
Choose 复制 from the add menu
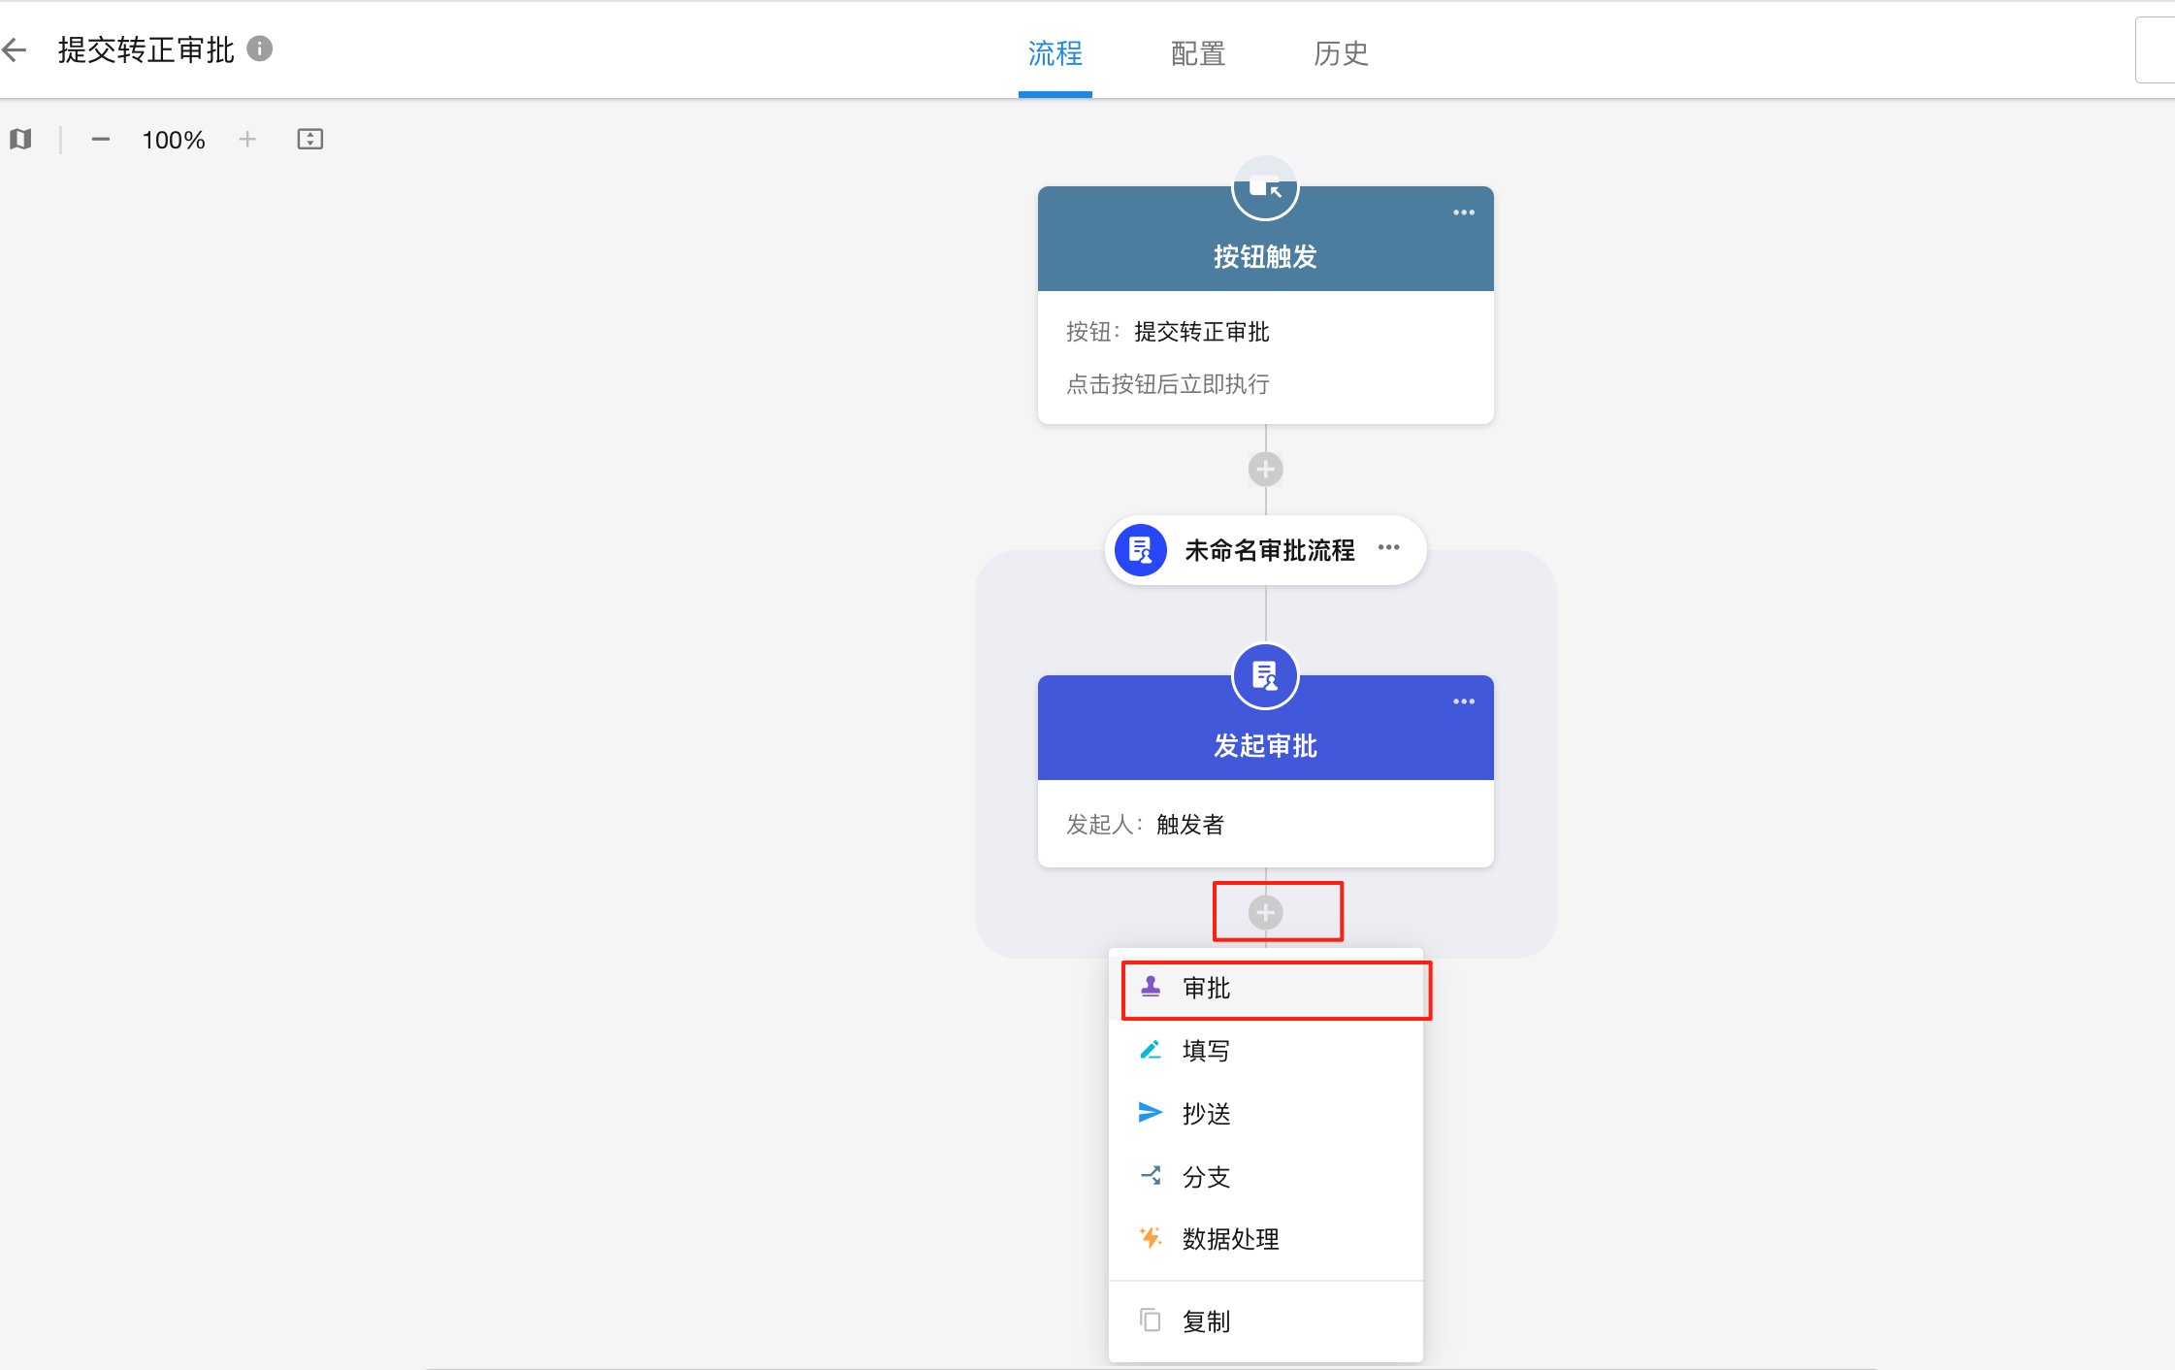1265,1321
